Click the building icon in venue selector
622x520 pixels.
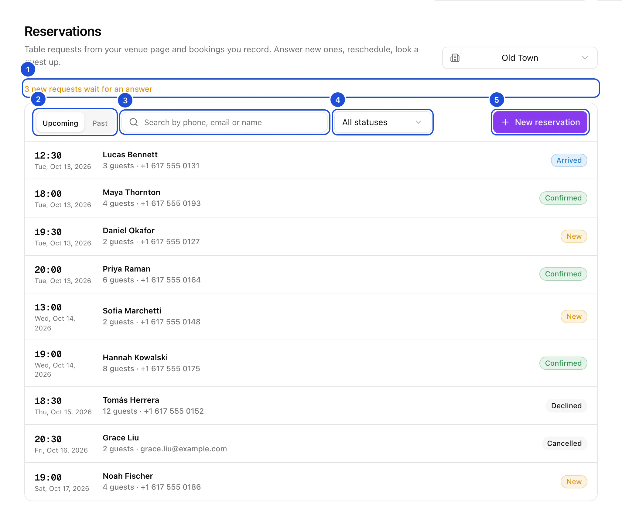[455, 58]
